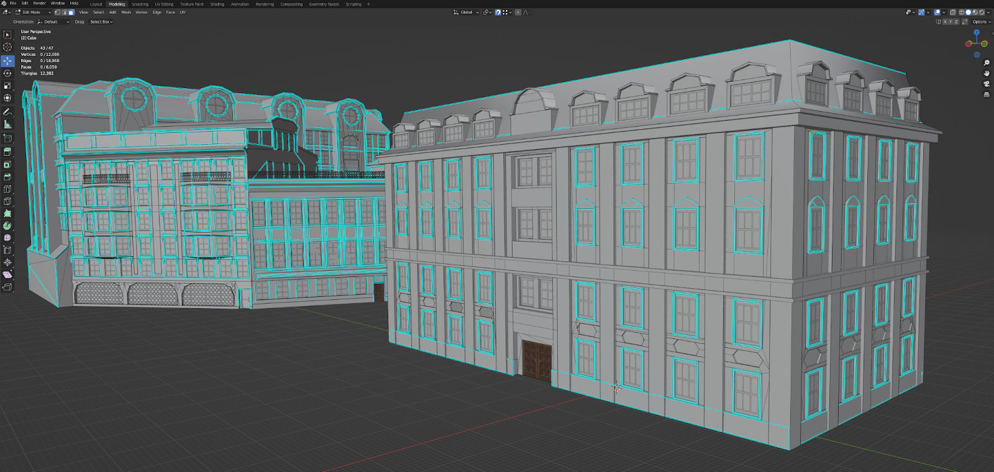
Task: Pick the Loop Cut tool
Action: click(x=7, y=189)
